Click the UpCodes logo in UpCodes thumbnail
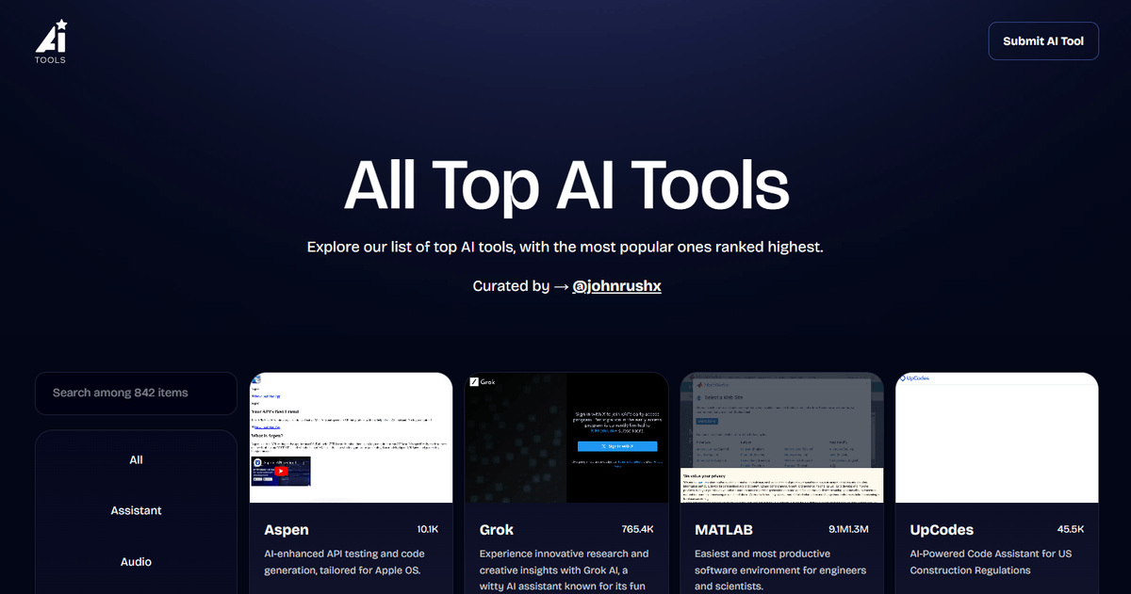 coord(914,378)
